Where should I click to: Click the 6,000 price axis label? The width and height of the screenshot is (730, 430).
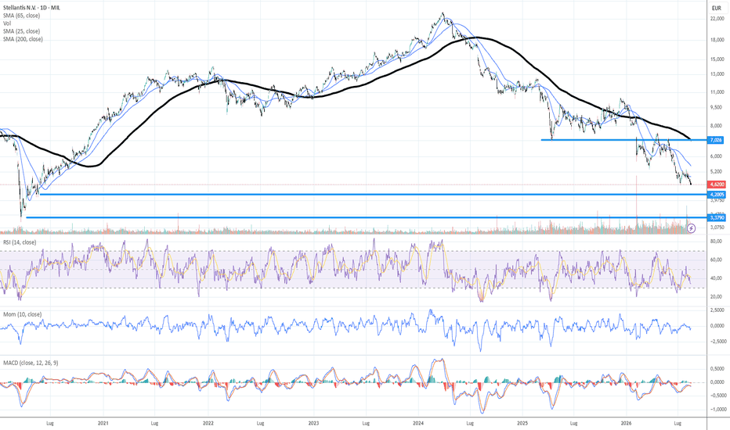[717, 156]
